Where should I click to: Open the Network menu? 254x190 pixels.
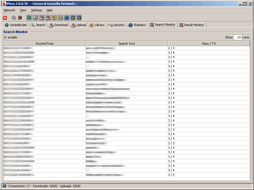pyautogui.click(x=9, y=10)
